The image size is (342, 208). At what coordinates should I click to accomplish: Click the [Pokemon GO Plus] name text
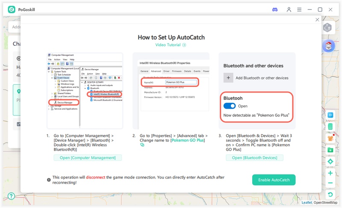pyautogui.click(x=188, y=140)
